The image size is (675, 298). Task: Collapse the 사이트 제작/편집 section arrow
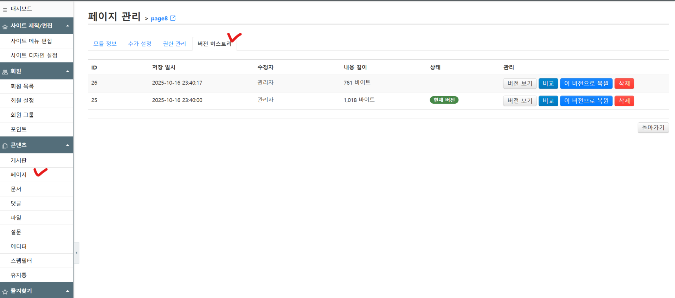[x=67, y=26]
